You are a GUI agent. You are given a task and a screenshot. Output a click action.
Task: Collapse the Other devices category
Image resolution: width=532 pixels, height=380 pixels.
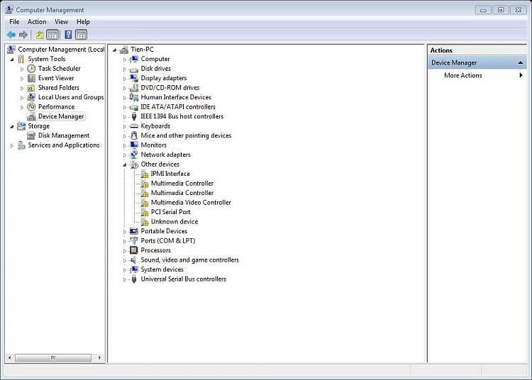point(125,164)
